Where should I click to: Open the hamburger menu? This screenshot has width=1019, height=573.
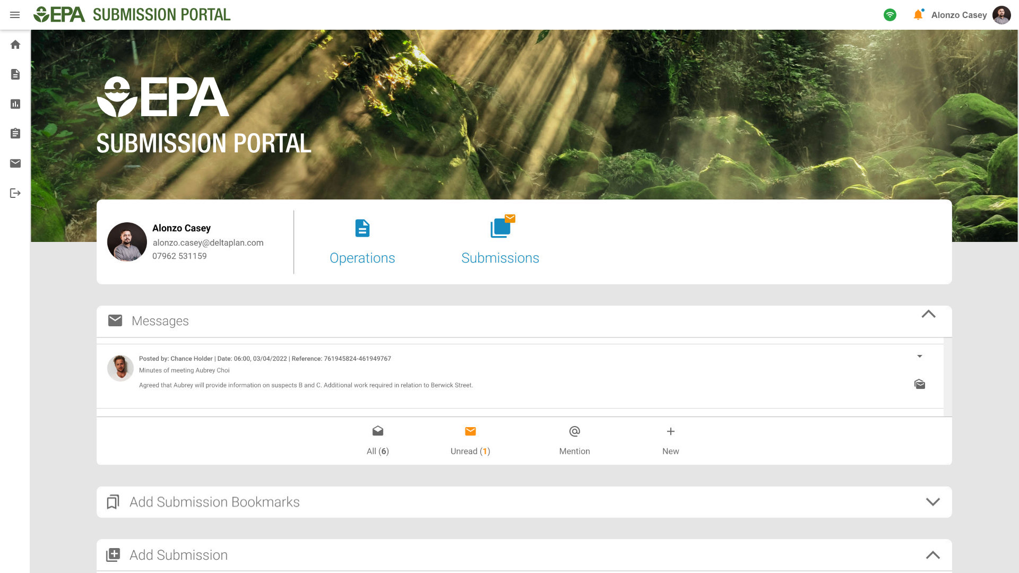(x=15, y=15)
